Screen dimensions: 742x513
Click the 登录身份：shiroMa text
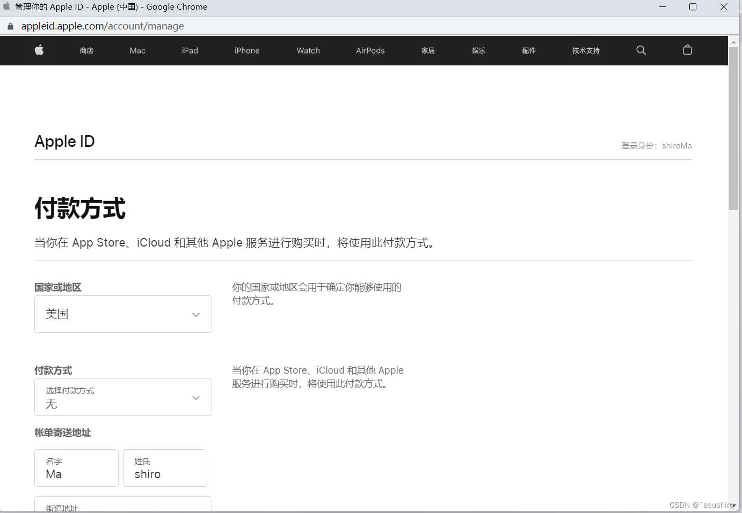point(657,146)
